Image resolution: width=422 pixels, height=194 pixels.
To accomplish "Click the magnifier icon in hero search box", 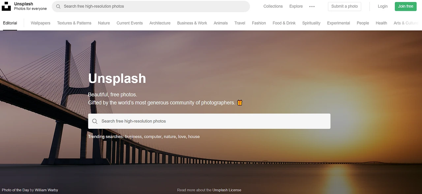I will click(x=95, y=121).
